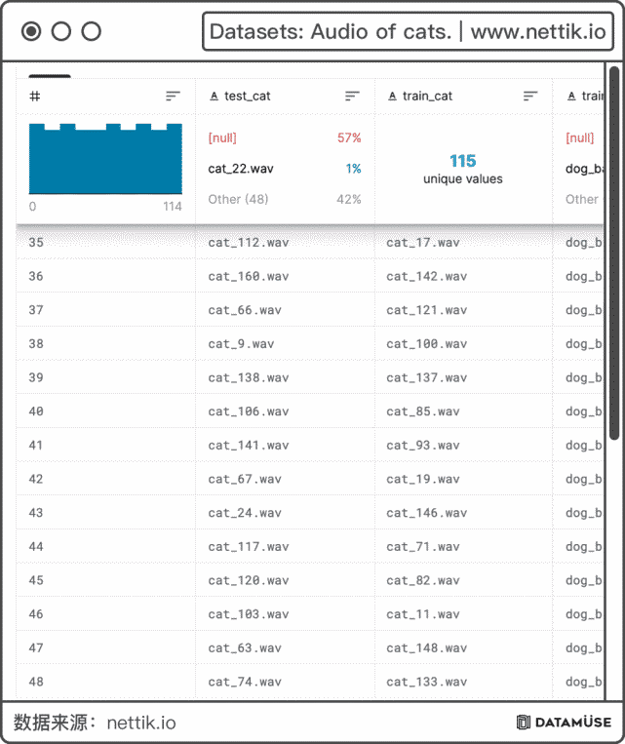This screenshot has width=625, height=744.
Task: Click the 115 unique values summary
Action: [x=463, y=169]
